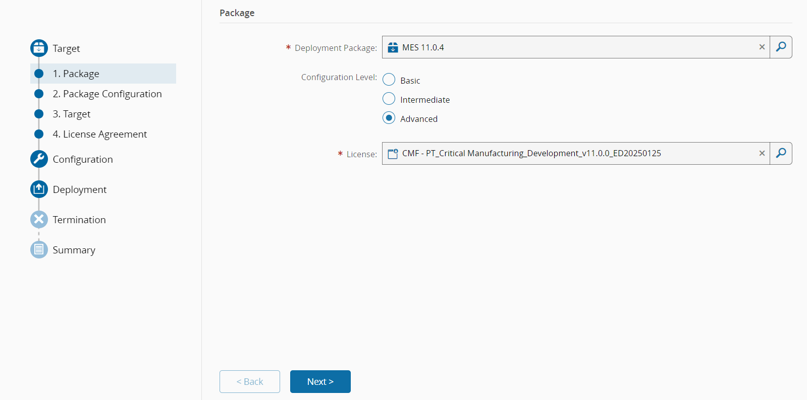This screenshot has width=807, height=400.
Task: Open Deployment Package search magnifier
Action: [x=781, y=47]
